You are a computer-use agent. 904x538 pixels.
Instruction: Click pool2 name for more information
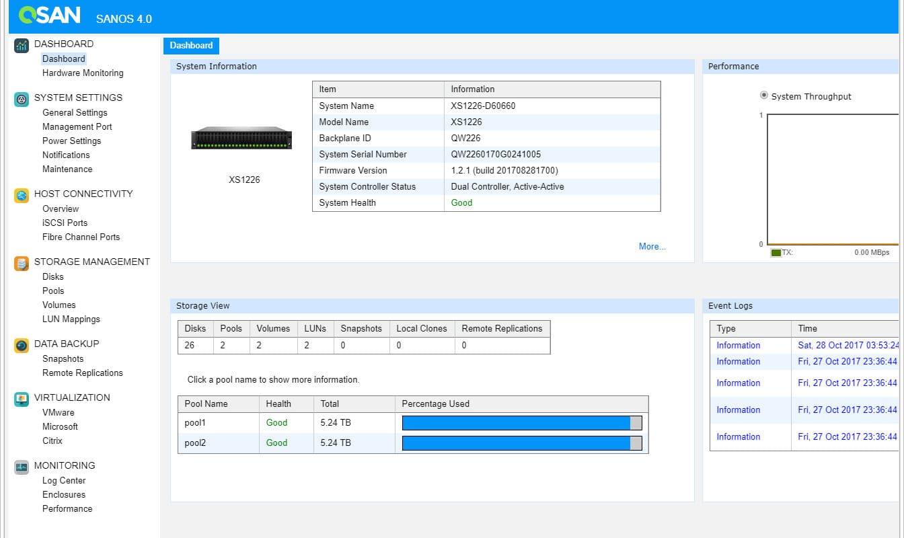[196, 443]
